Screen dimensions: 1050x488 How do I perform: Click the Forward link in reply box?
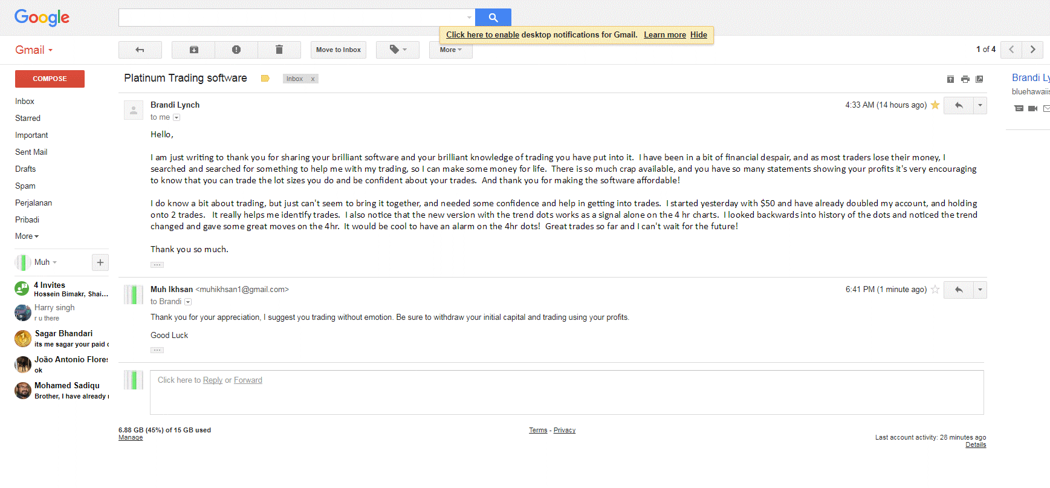click(248, 380)
